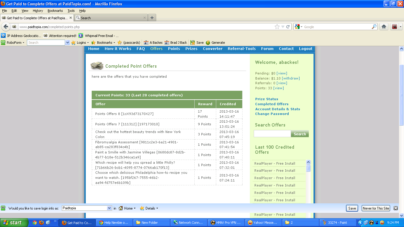Open Account Details & Stats
This screenshot has width=404, height=227.
click(278, 109)
